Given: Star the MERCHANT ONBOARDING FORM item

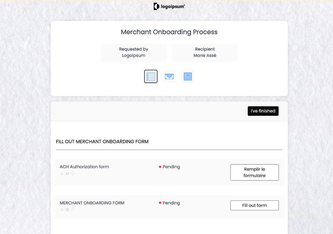Looking at the screenshot, I should click(x=62, y=210).
